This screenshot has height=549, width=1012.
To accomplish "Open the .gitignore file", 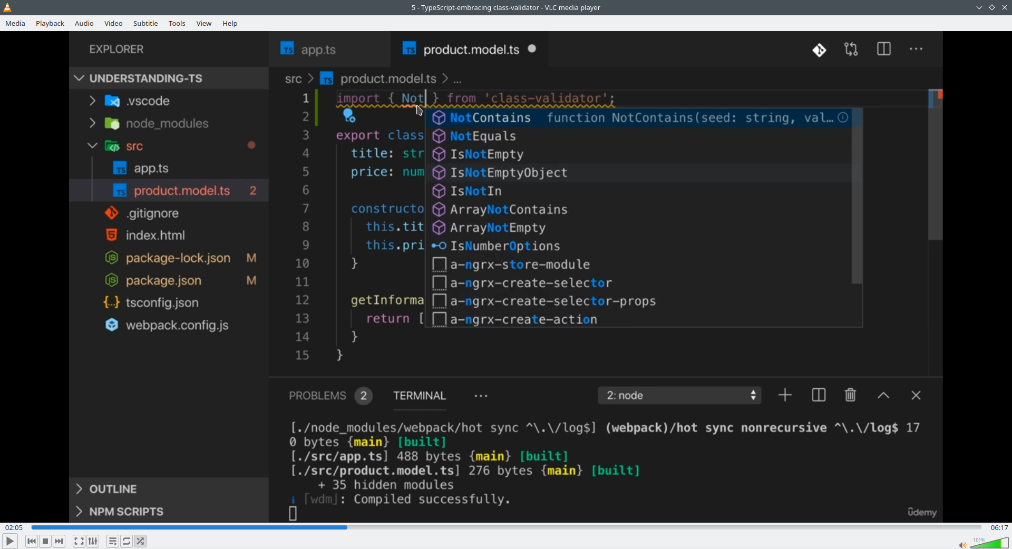I will point(169,213).
